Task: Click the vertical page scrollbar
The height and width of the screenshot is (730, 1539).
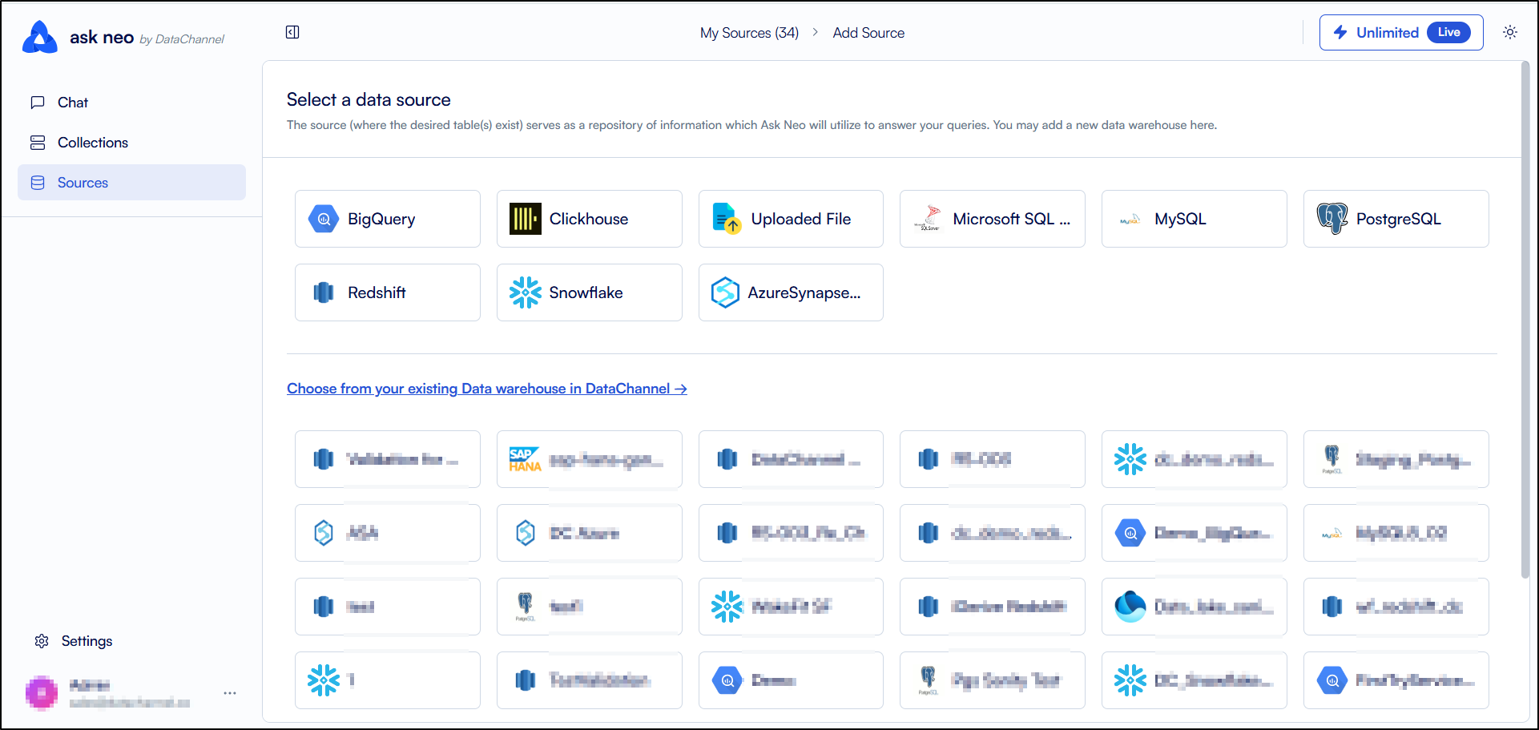Action: [x=1525, y=321]
